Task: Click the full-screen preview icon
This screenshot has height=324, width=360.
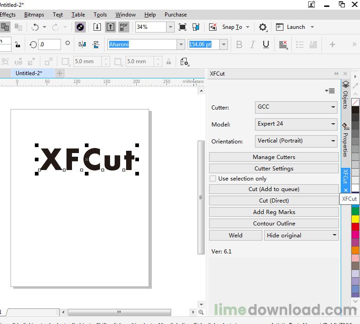Action: pos(183,27)
